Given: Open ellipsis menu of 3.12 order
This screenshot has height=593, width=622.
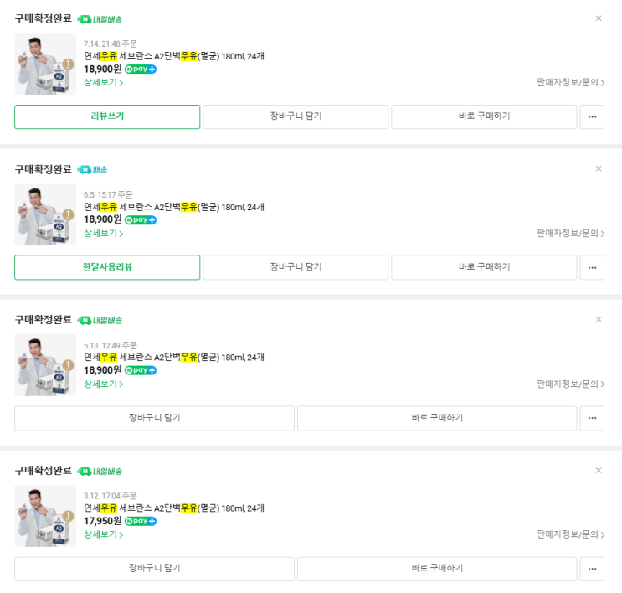Looking at the screenshot, I should click(x=592, y=569).
